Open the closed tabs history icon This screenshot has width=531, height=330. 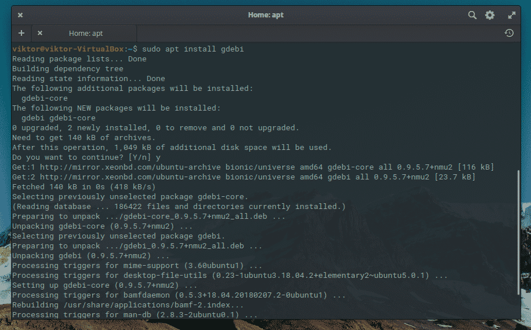[x=509, y=33]
